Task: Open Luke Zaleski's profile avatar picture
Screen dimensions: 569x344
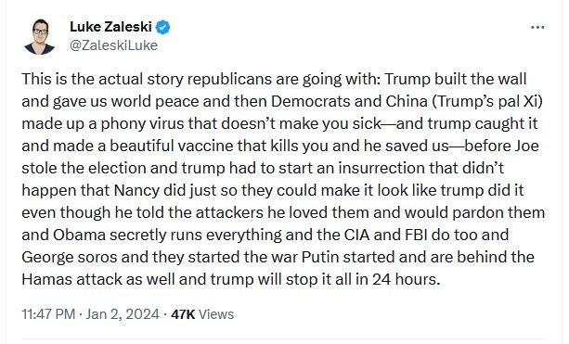Action: pos(40,36)
